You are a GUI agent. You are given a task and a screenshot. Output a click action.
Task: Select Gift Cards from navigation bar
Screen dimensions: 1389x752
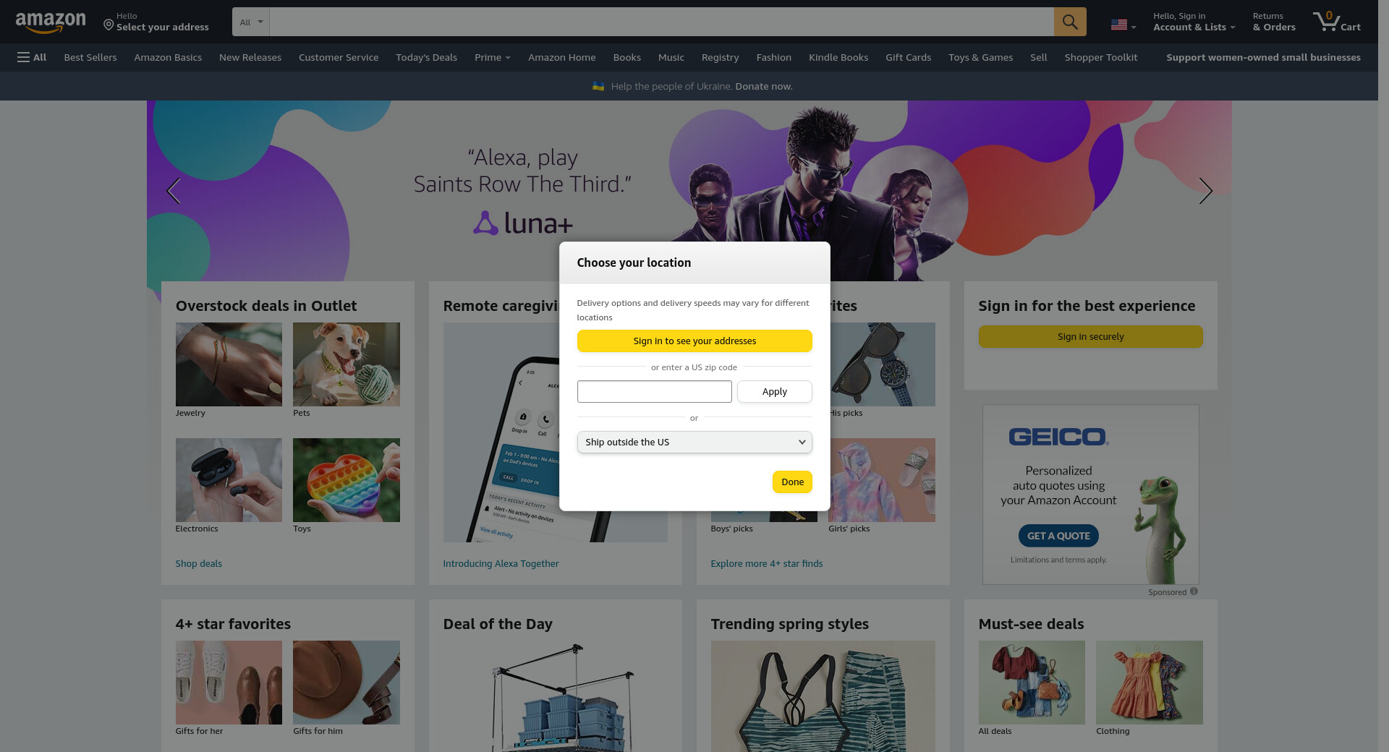click(x=908, y=57)
